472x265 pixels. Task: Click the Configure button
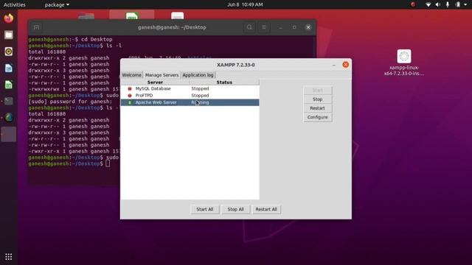point(318,117)
